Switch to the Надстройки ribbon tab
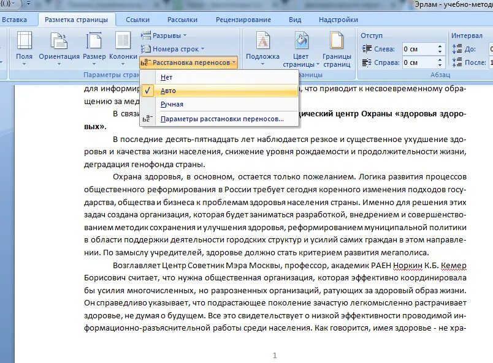Image resolution: width=493 pixels, height=363 pixels. point(338,20)
